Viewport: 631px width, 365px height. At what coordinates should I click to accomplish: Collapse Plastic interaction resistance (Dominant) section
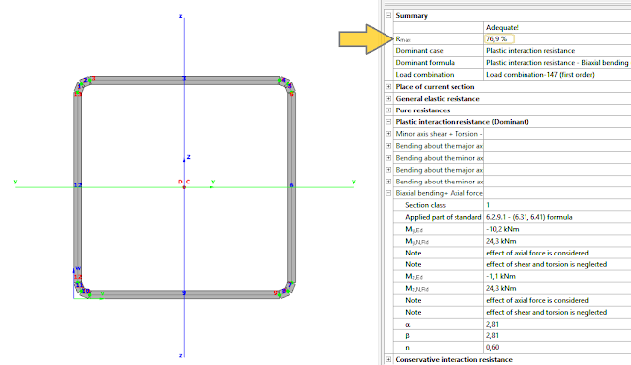pyautogui.click(x=388, y=122)
